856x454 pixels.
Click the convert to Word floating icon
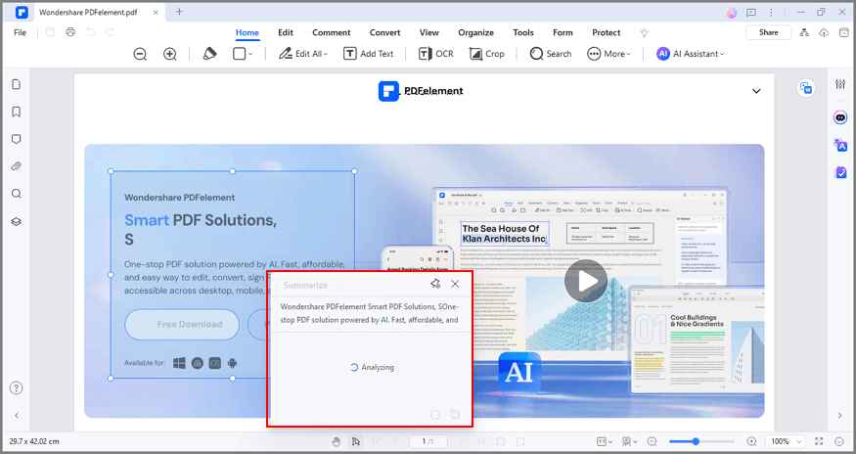[806, 88]
